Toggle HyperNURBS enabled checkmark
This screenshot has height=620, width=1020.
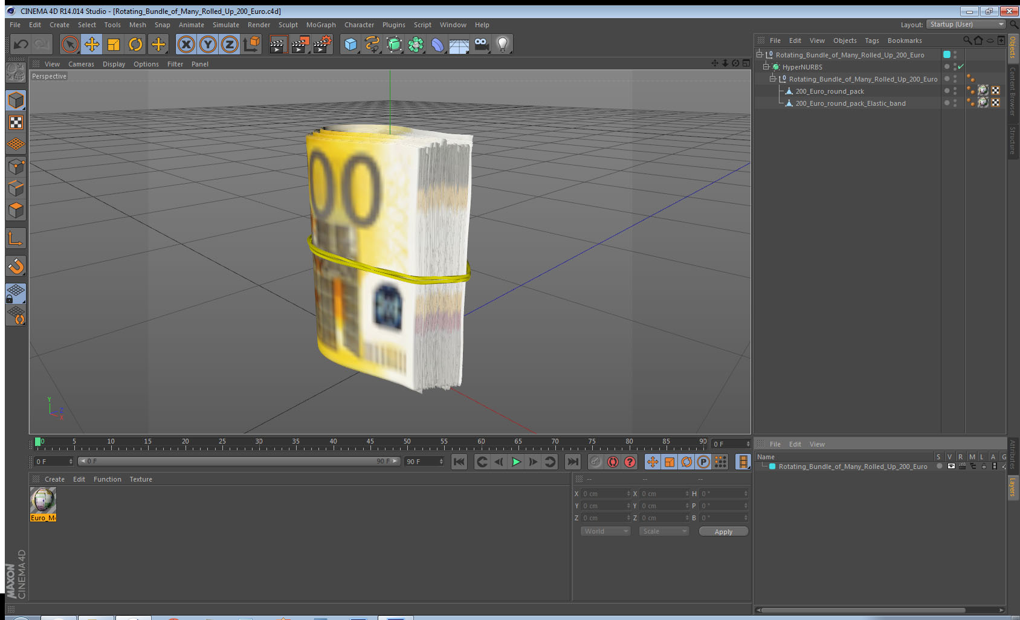pyautogui.click(x=961, y=66)
